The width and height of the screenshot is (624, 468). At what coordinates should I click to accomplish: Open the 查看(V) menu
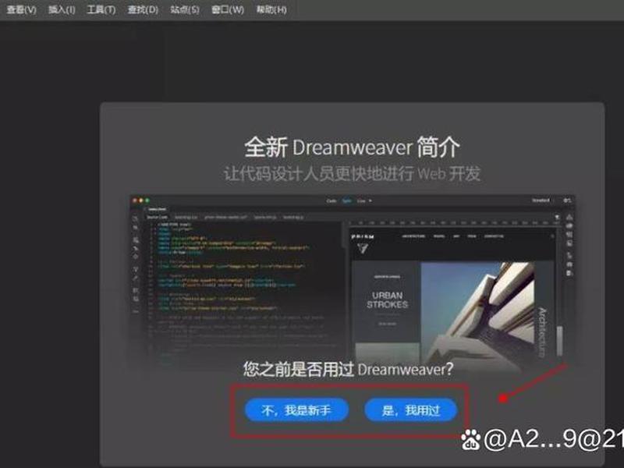coord(22,9)
